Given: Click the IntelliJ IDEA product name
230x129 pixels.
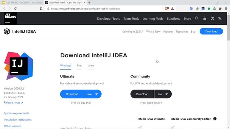Looking at the screenshot, I should (24, 32).
